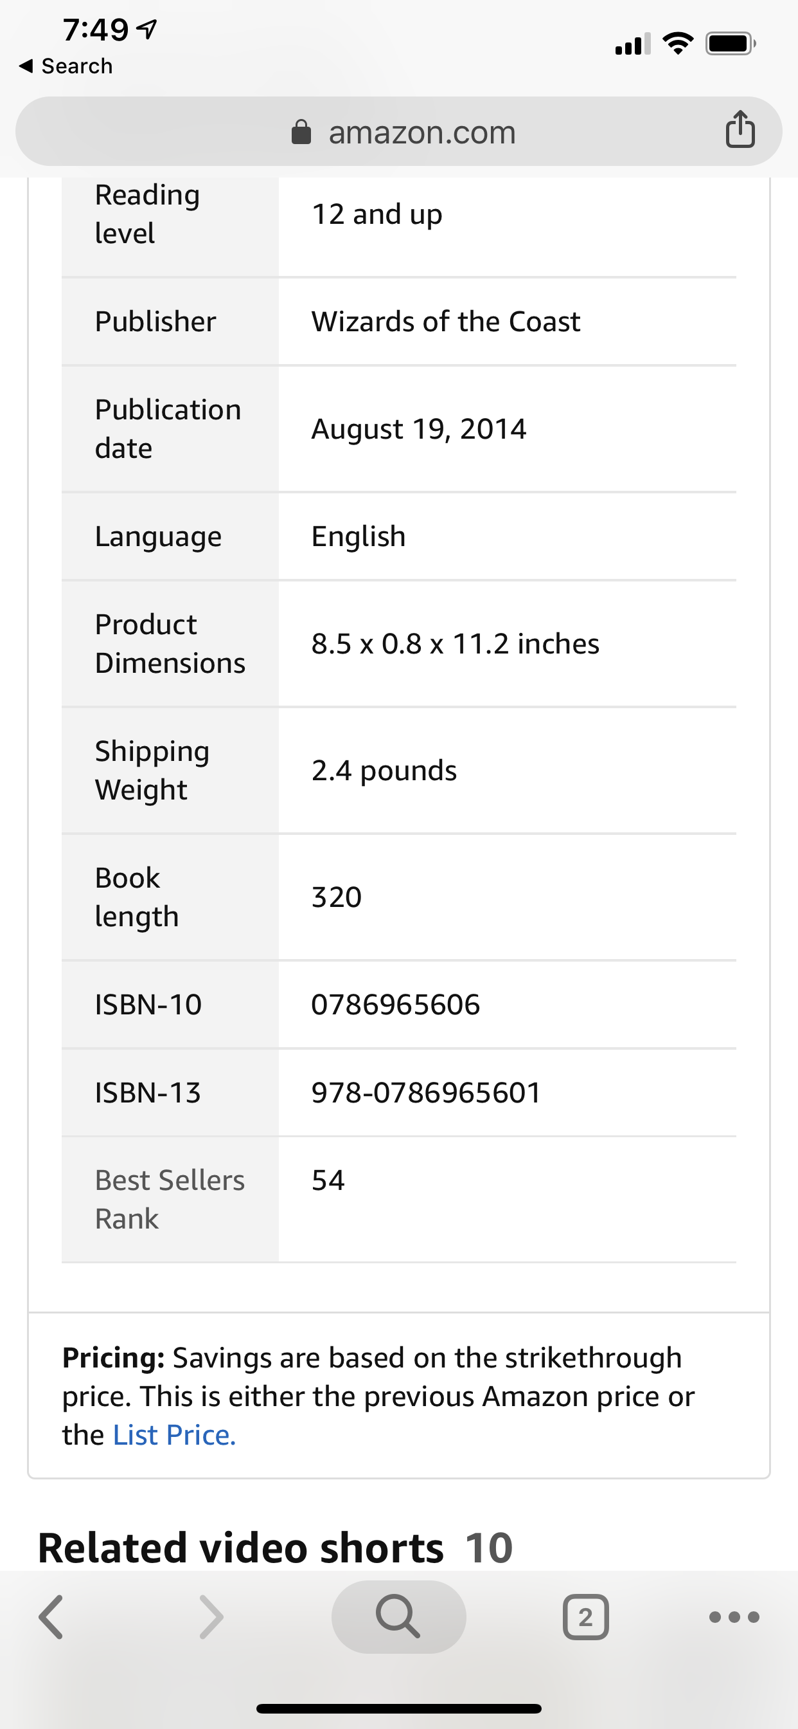Open the tabs switcher showing 2
Screen dimensions: 798x1729
tap(585, 1617)
